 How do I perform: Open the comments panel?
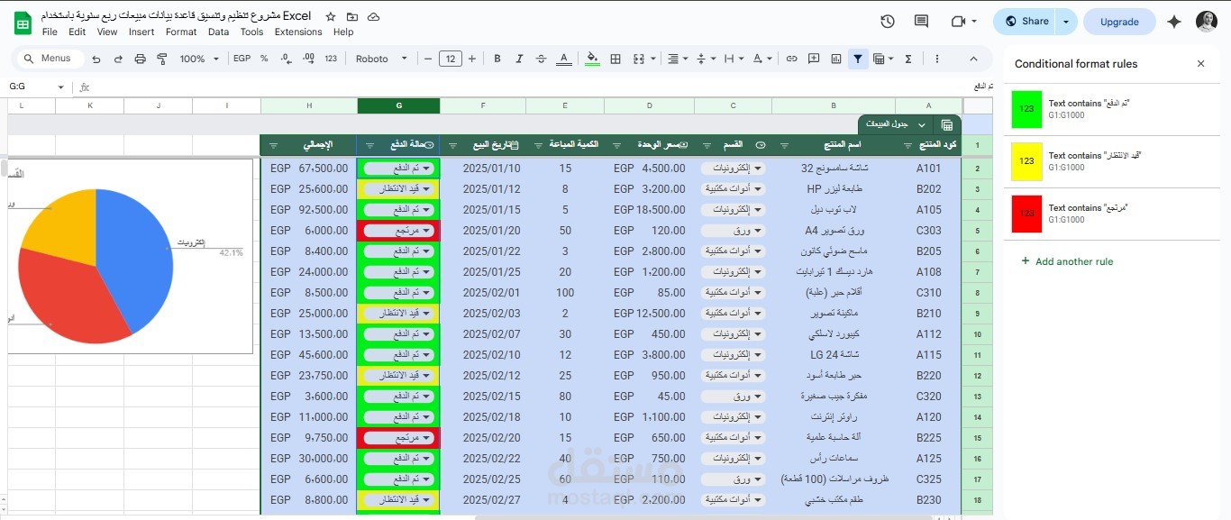point(921,22)
